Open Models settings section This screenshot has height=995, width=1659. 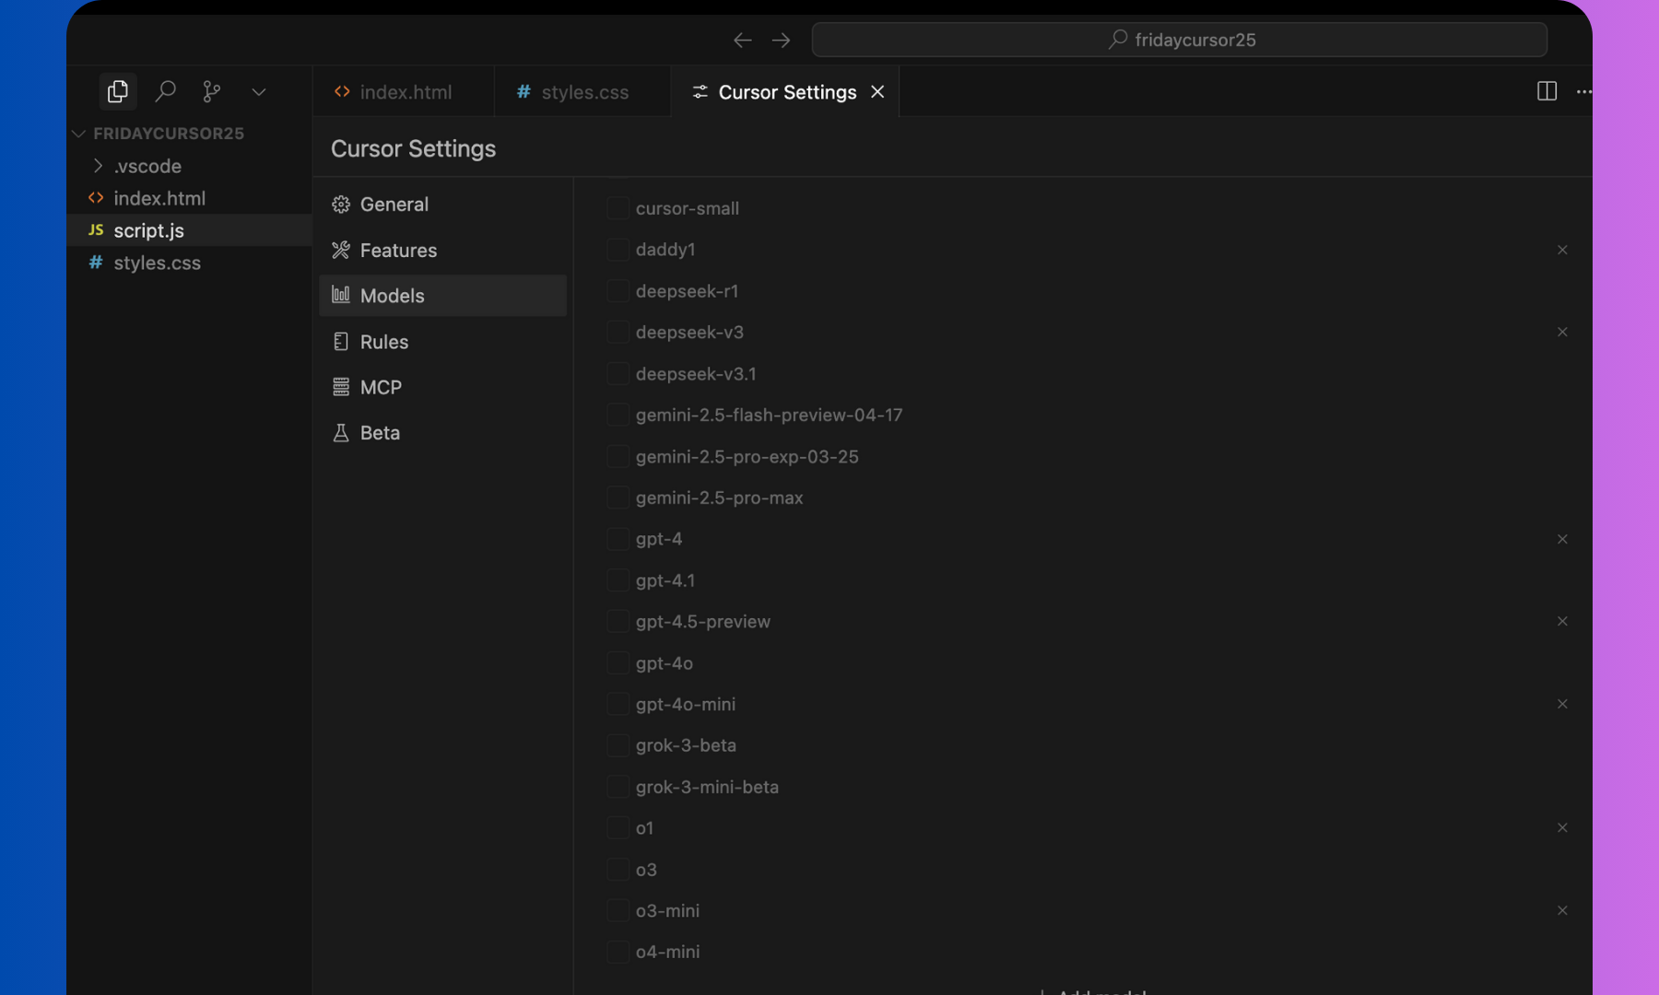coord(442,296)
